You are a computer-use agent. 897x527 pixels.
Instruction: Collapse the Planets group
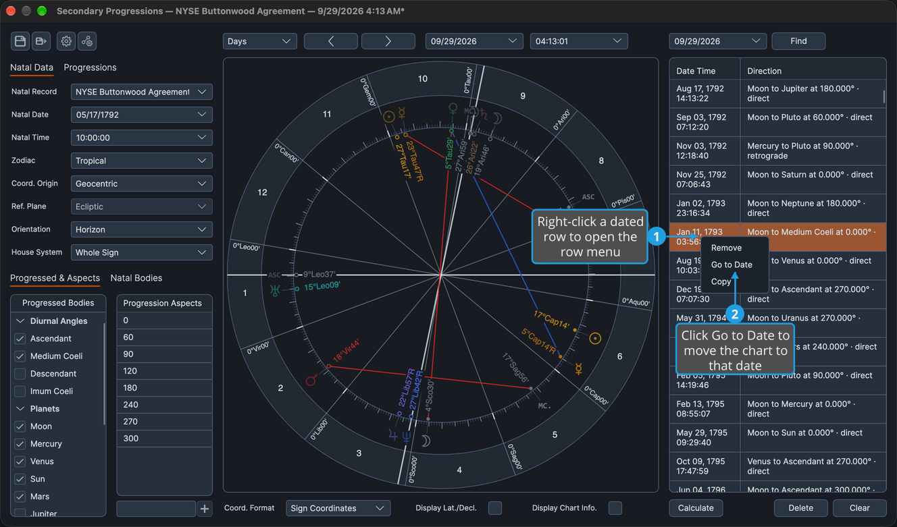(x=20, y=409)
